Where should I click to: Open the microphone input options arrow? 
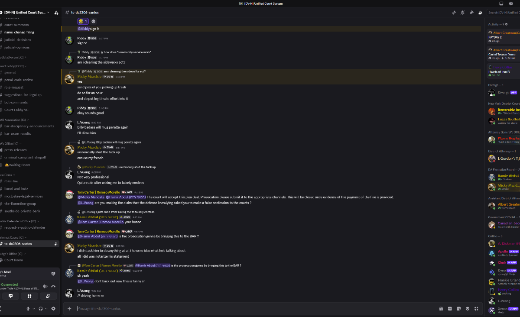pyautogui.click(x=34, y=308)
